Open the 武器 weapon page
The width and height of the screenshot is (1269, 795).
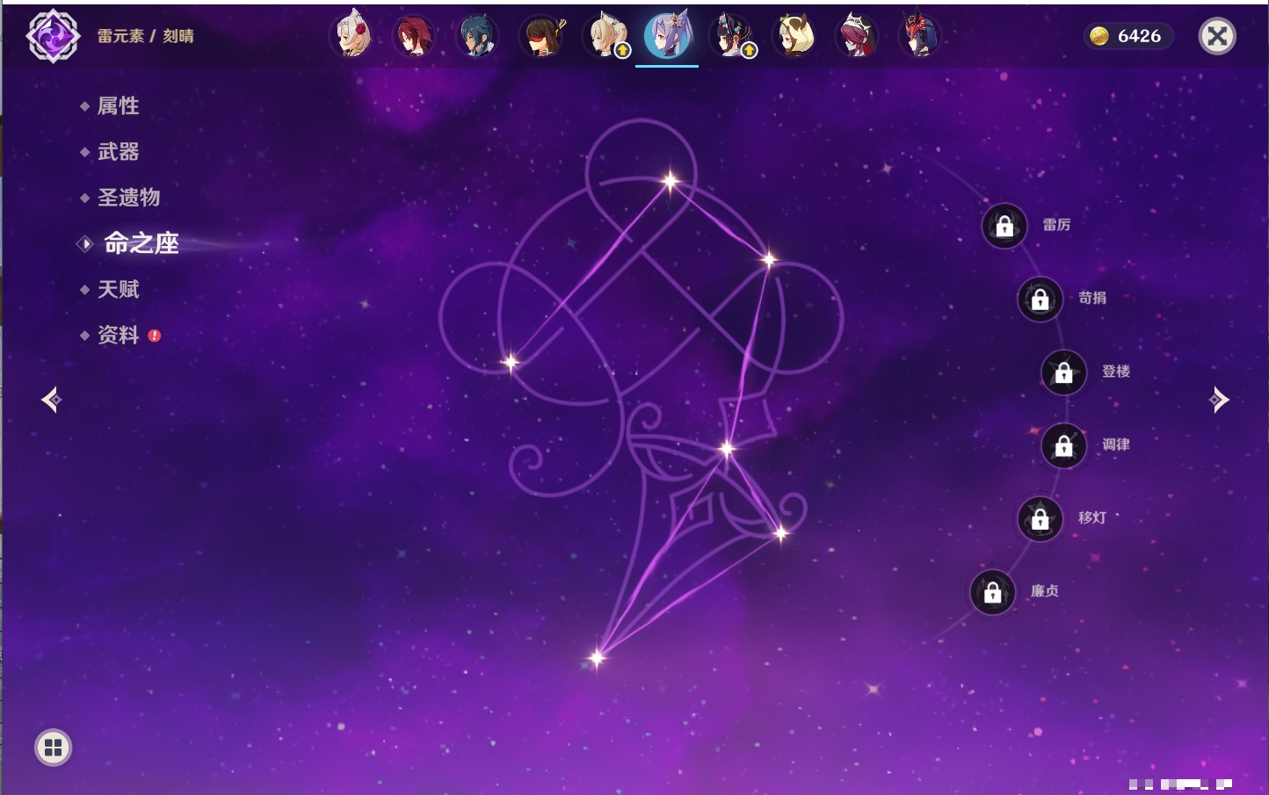click(x=118, y=152)
